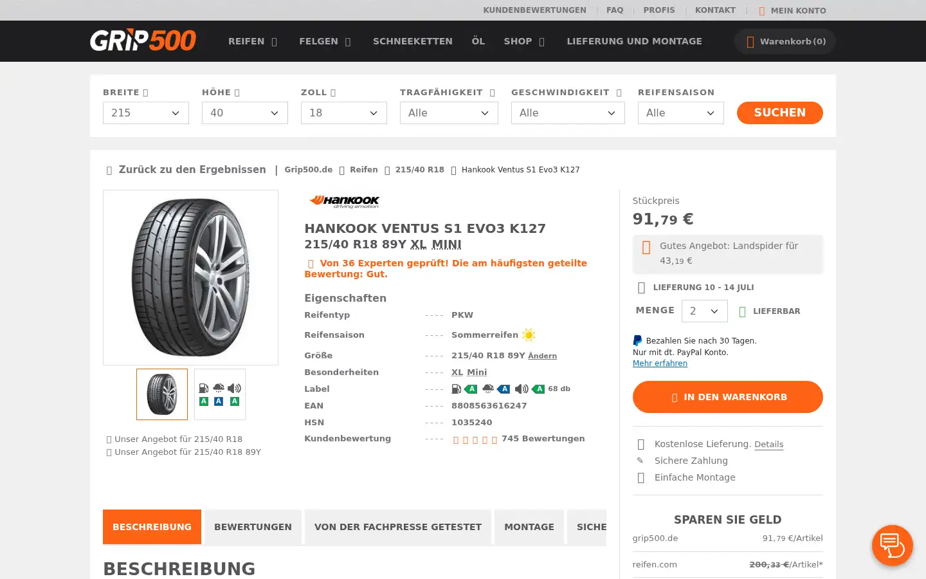Click the Hankook brand logo
The height and width of the screenshot is (579, 926).
coord(344,201)
